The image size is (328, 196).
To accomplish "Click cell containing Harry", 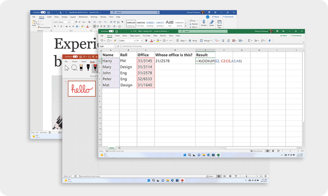I will click(x=111, y=61).
